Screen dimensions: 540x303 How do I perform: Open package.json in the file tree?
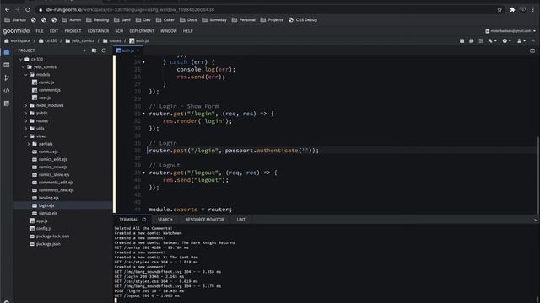(48, 244)
